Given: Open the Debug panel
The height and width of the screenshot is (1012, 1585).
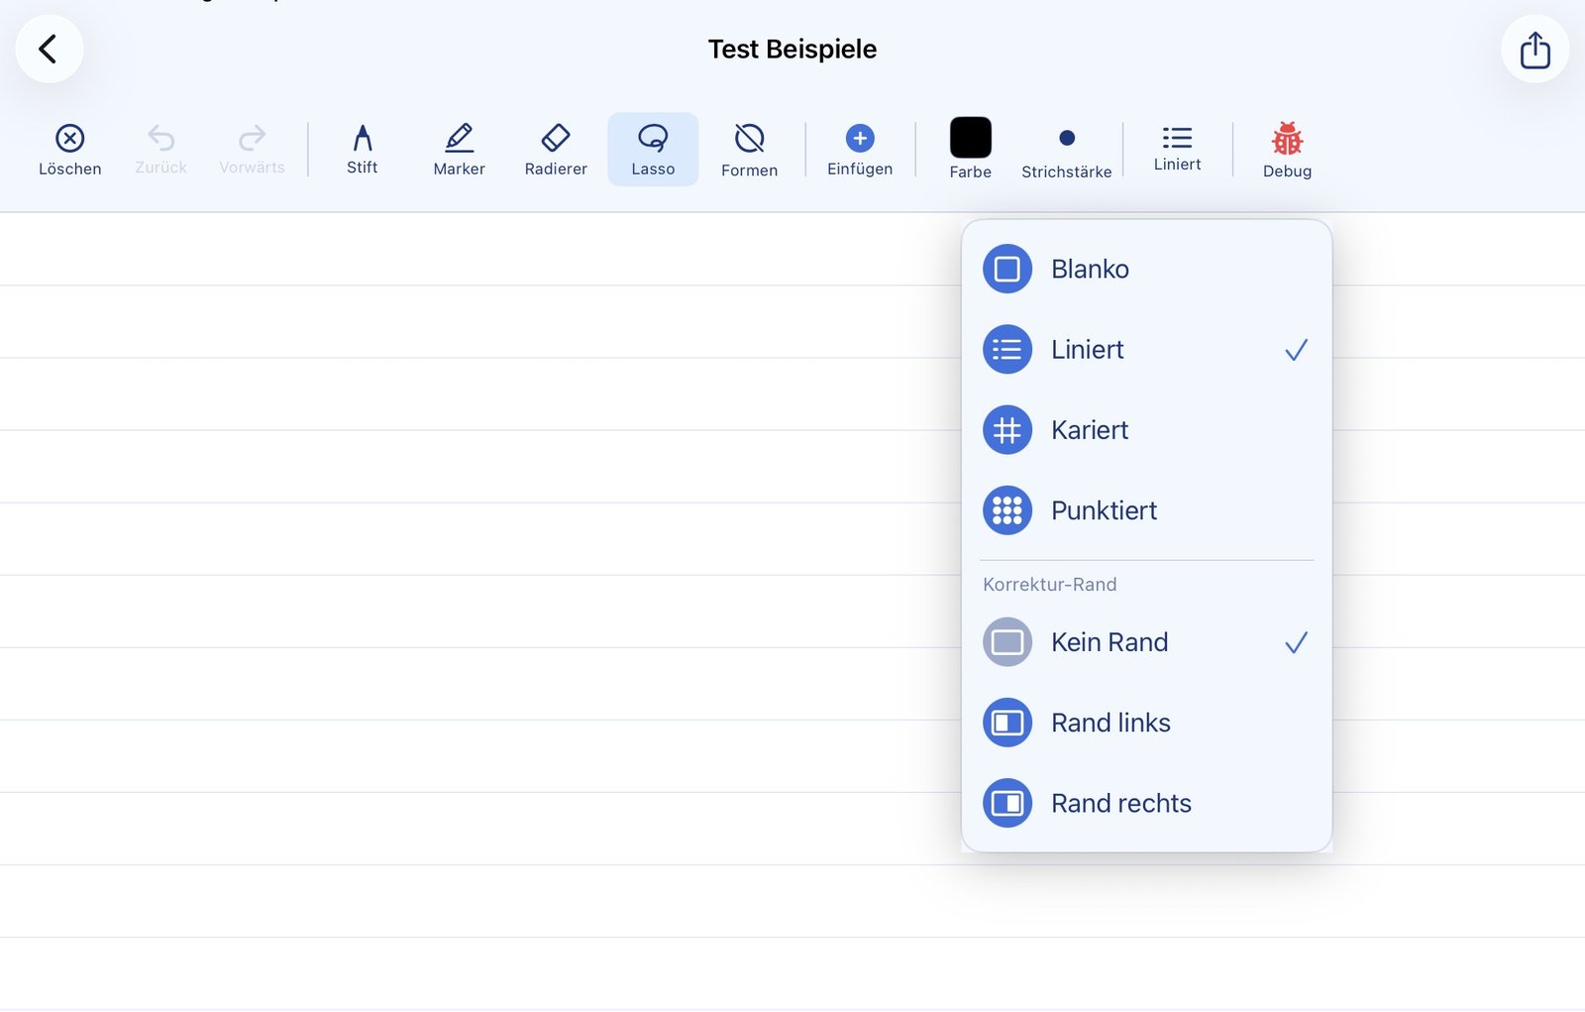Looking at the screenshot, I should (x=1286, y=149).
